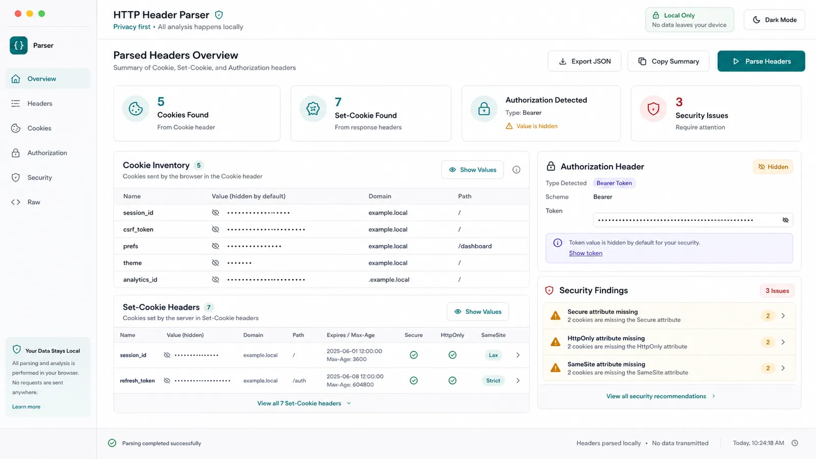816x459 pixels.
Task: Click the green checkmark next to Parsing completed
Action: [x=112, y=443]
